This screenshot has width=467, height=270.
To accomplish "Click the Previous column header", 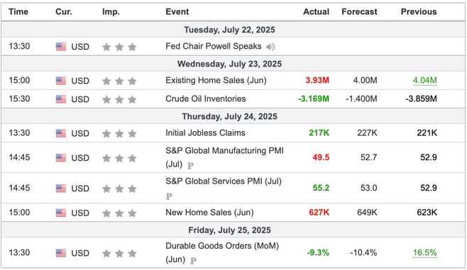I will [419, 12].
